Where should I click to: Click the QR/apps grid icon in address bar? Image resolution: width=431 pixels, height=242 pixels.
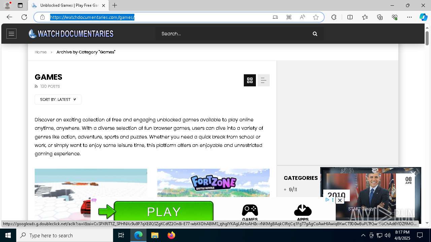pyautogui.click(x=289, y=17)
